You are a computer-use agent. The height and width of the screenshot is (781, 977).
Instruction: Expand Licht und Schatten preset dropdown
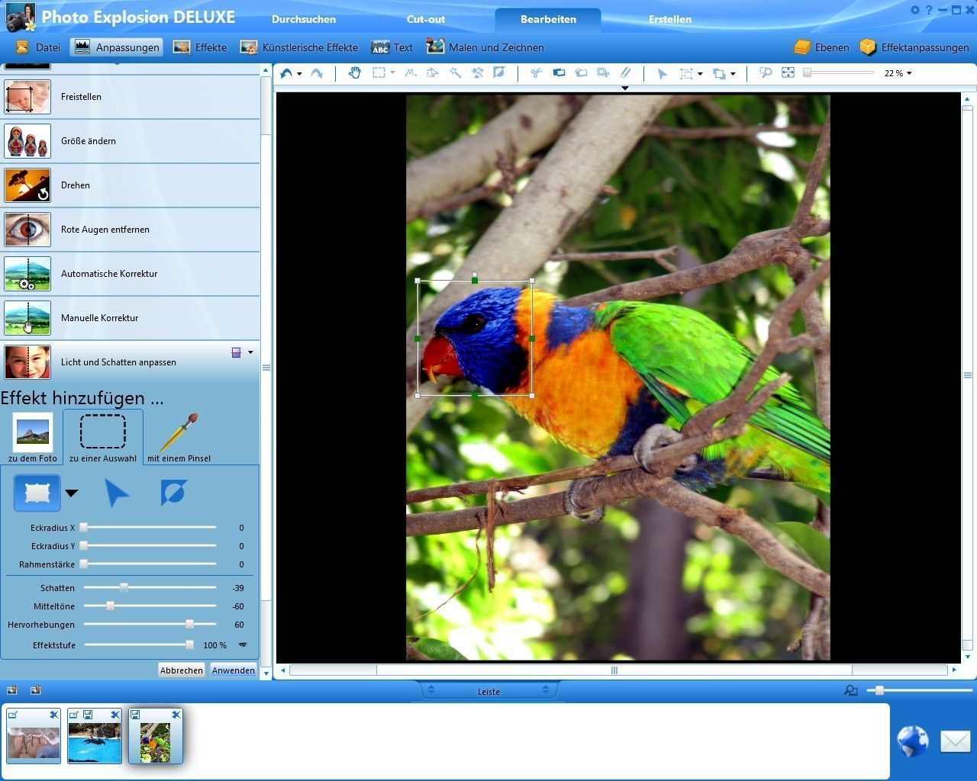(x=250, y=352)
